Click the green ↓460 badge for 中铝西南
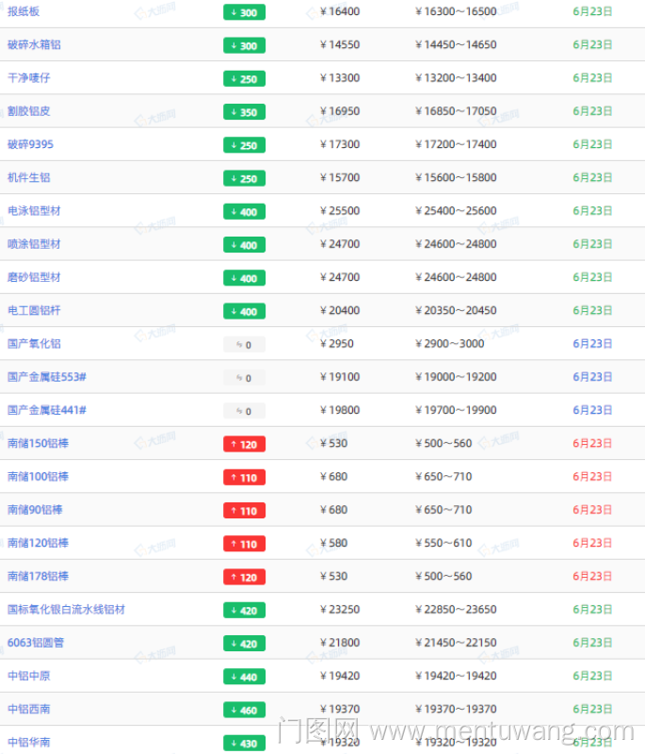Screen dimensions: 645x754 [x=244, y=710]
